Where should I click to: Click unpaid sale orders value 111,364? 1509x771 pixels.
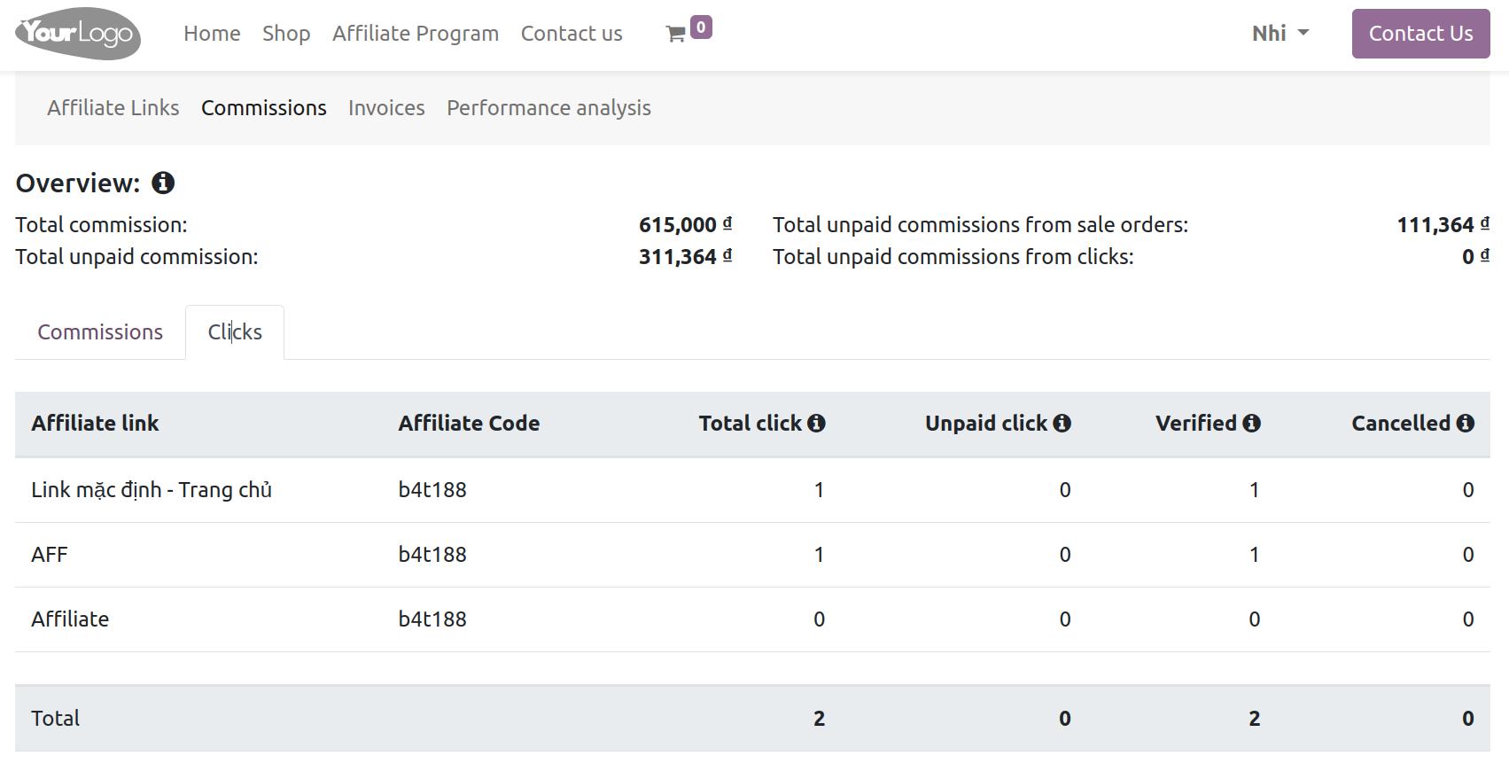point(1443,225)
